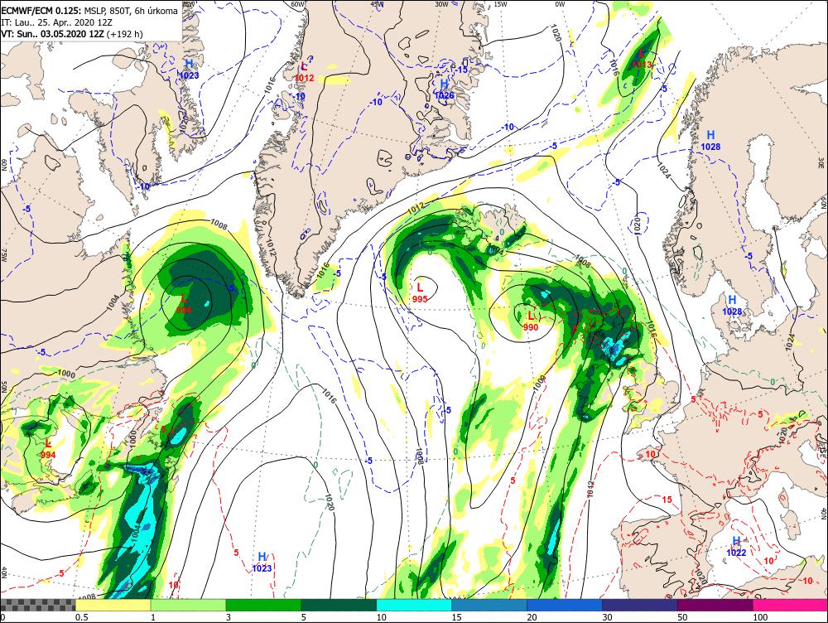Image resolution: width=828 pixels, height=623 pixels.
Task: Click the '60W' longitude label
Action: tap(298, 4)
